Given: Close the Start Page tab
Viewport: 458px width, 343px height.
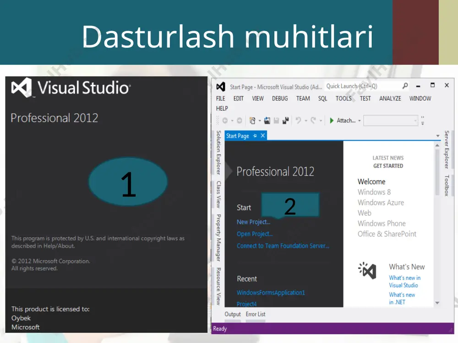Looking at the screenshot, I should click(x=262, y=136).
